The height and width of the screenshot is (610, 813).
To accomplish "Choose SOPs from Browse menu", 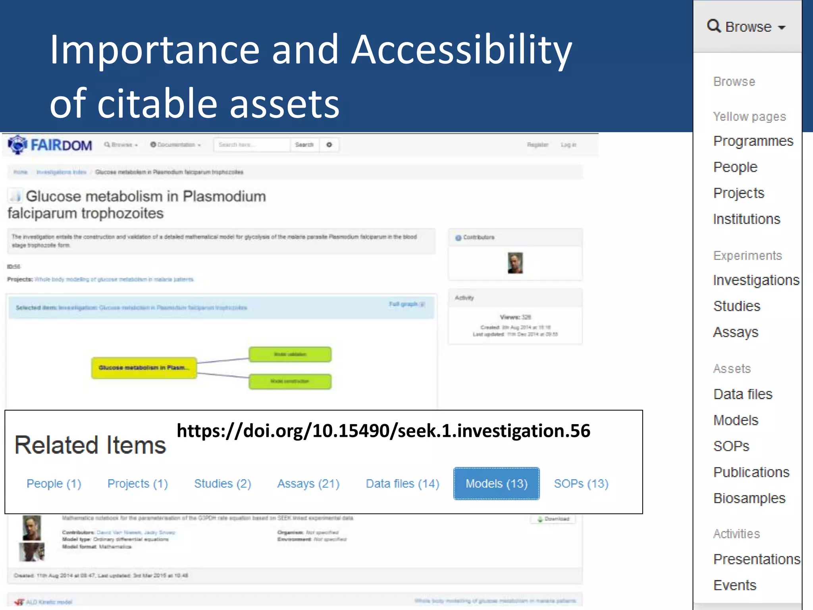I will pyautogui.click(x=731, y=446).
